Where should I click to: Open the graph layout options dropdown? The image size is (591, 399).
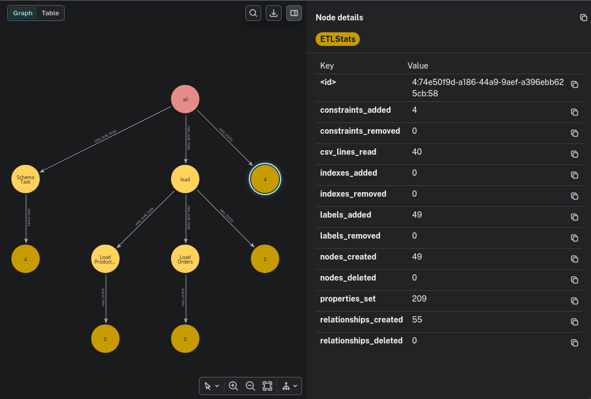point(290,386)
